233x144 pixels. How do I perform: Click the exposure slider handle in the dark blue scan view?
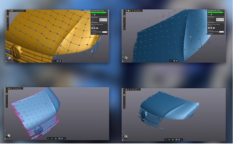point(217,32)
